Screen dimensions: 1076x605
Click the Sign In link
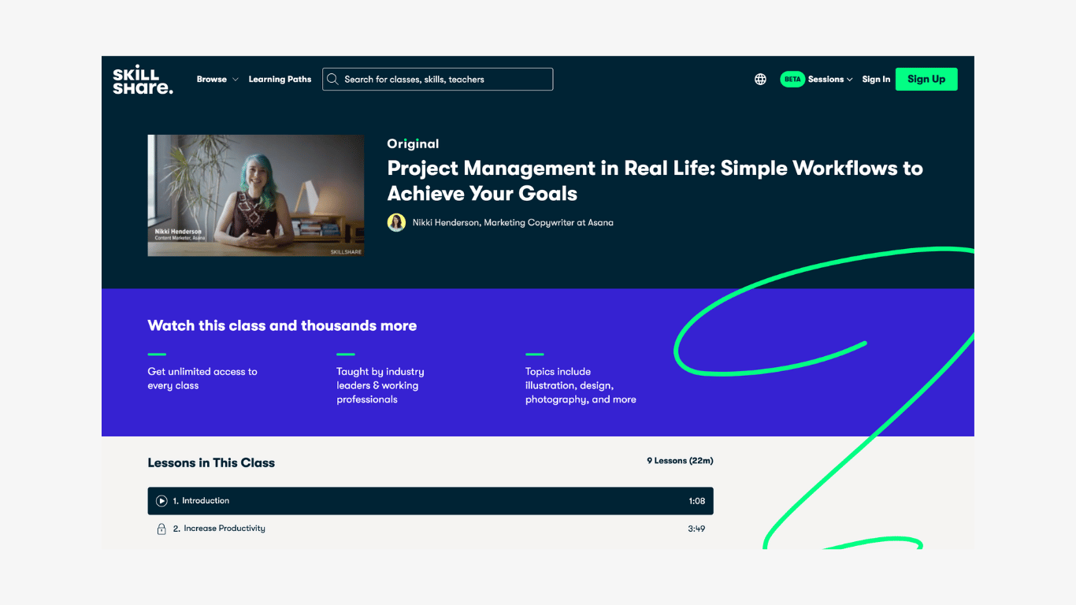(x=876, y=80)
